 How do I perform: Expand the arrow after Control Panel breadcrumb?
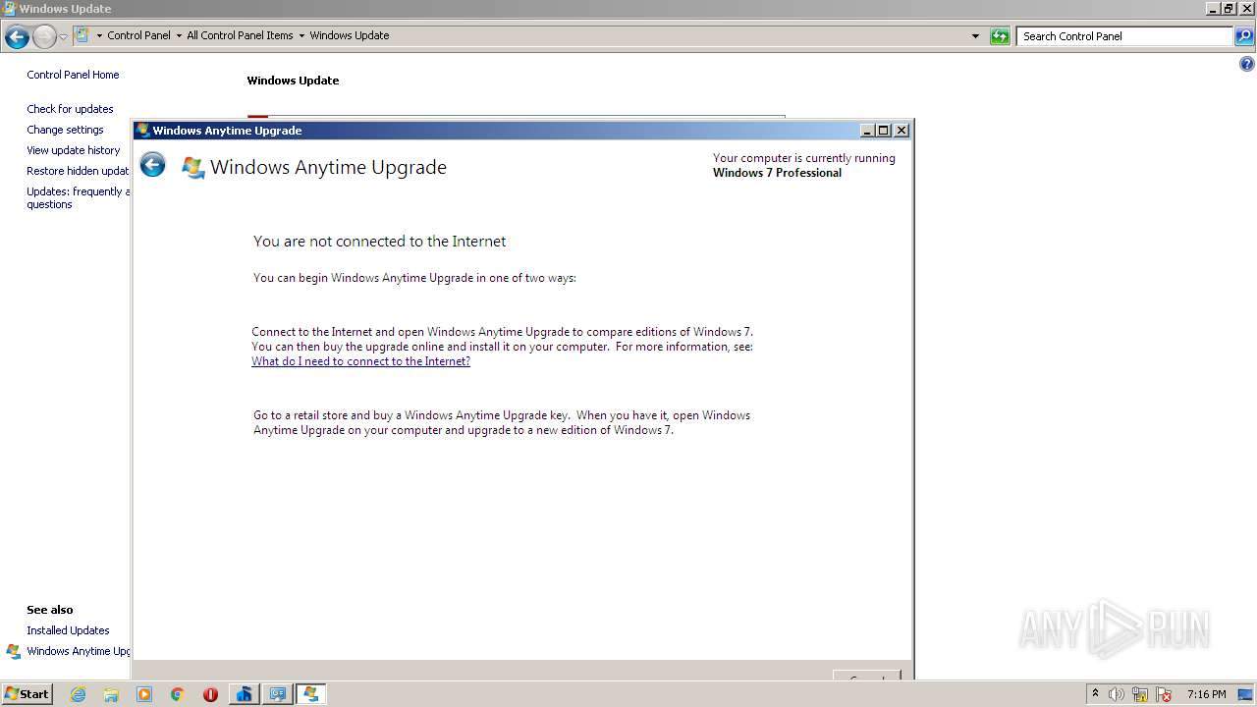[179, 35]
